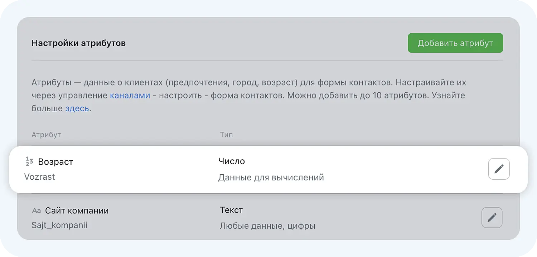
Task: Click the Тип column header
Action: 226,135
